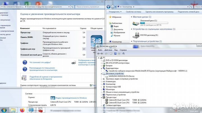The height and width of the screenshot is (113, 202).
Task: Open Изображения library in navigation pane
Action: 119,33
